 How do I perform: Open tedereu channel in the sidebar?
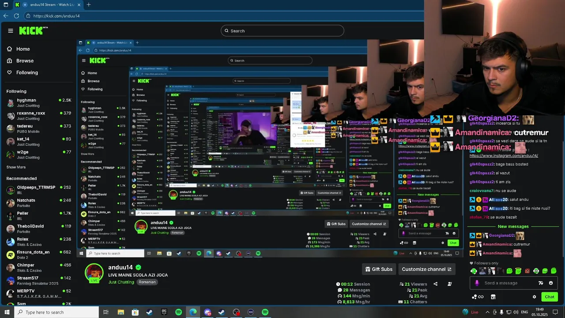click(39, 129)
